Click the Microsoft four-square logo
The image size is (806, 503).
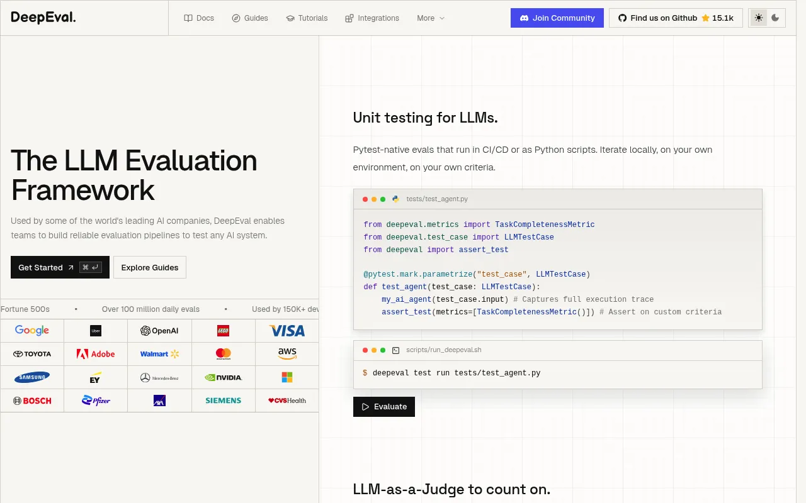[x=287, y=377]
